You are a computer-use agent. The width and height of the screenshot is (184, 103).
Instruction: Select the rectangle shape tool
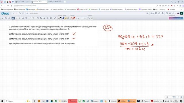tap(33, 18)
